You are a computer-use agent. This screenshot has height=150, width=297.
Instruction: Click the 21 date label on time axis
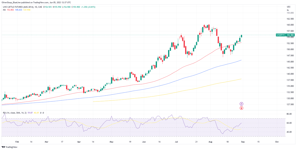(x=196, y=142)
